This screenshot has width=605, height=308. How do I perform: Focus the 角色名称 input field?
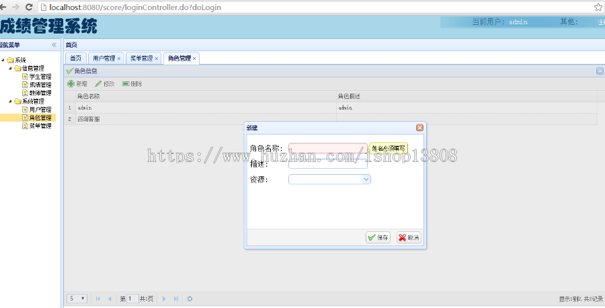tap(328, 148)
